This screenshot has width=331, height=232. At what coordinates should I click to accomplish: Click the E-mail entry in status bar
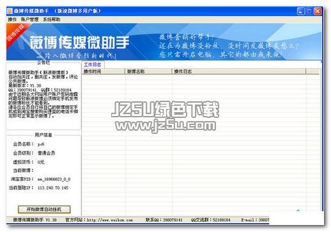pyautogui.click(x=255, y=220)
